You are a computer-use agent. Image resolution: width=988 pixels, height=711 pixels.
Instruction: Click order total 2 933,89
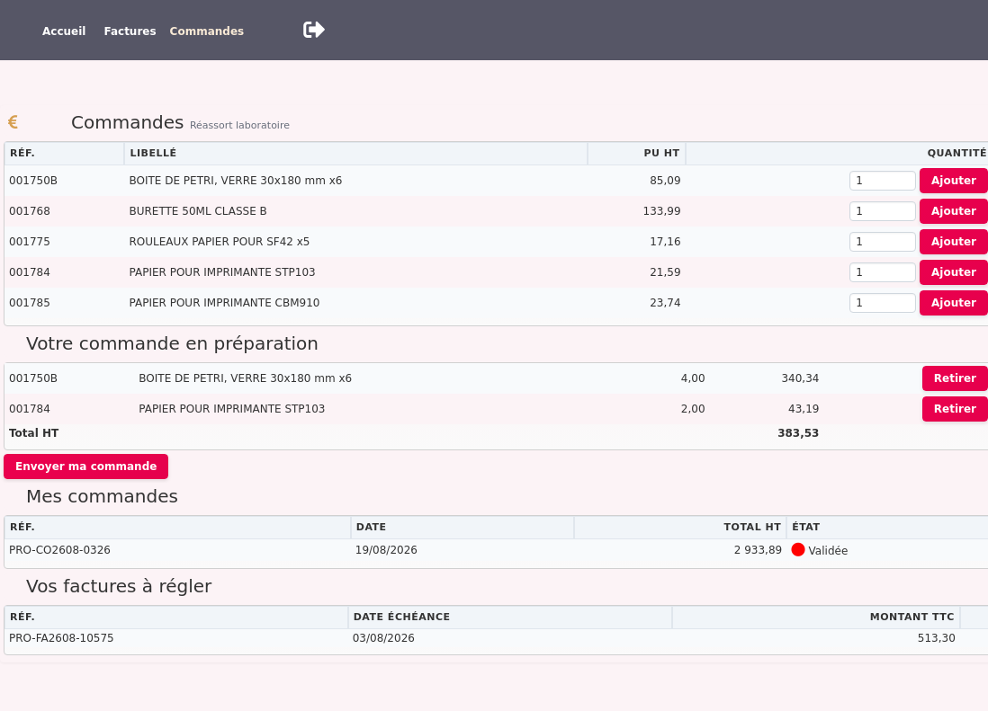758,550
